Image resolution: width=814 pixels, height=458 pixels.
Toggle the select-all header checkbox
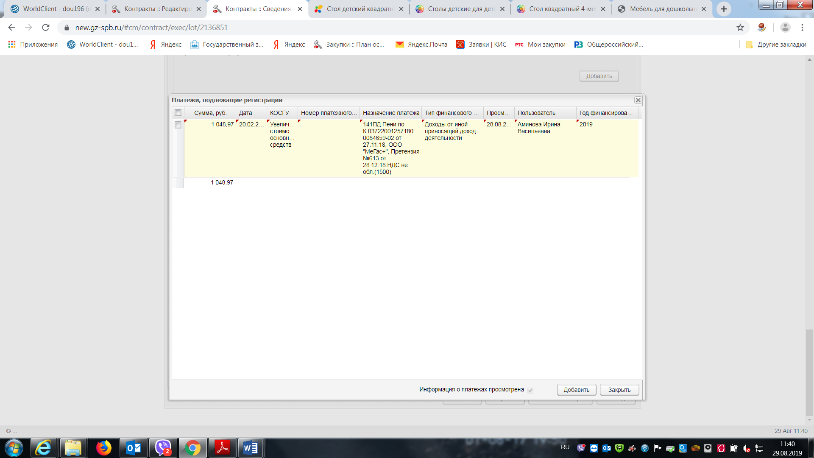point(178,113)
